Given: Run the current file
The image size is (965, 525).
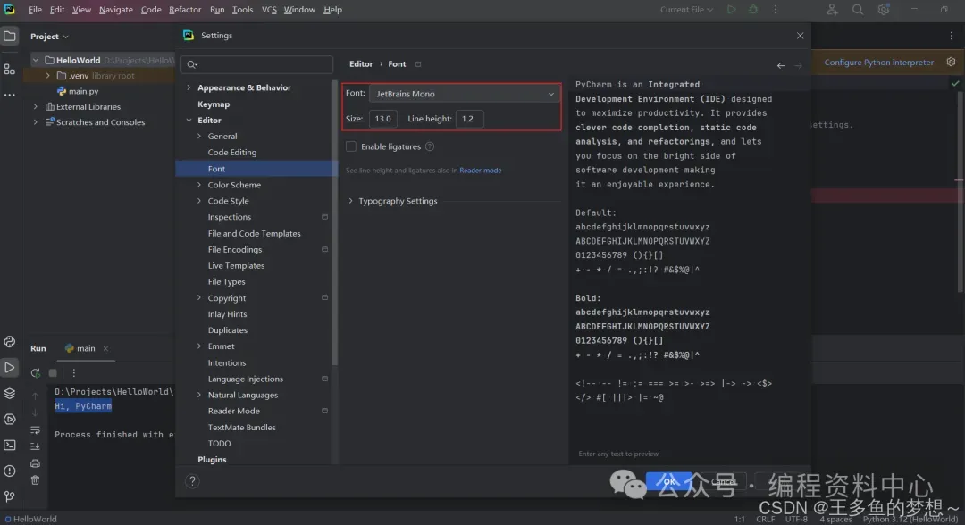Looking at the screenshot, I should pos(731,9).
